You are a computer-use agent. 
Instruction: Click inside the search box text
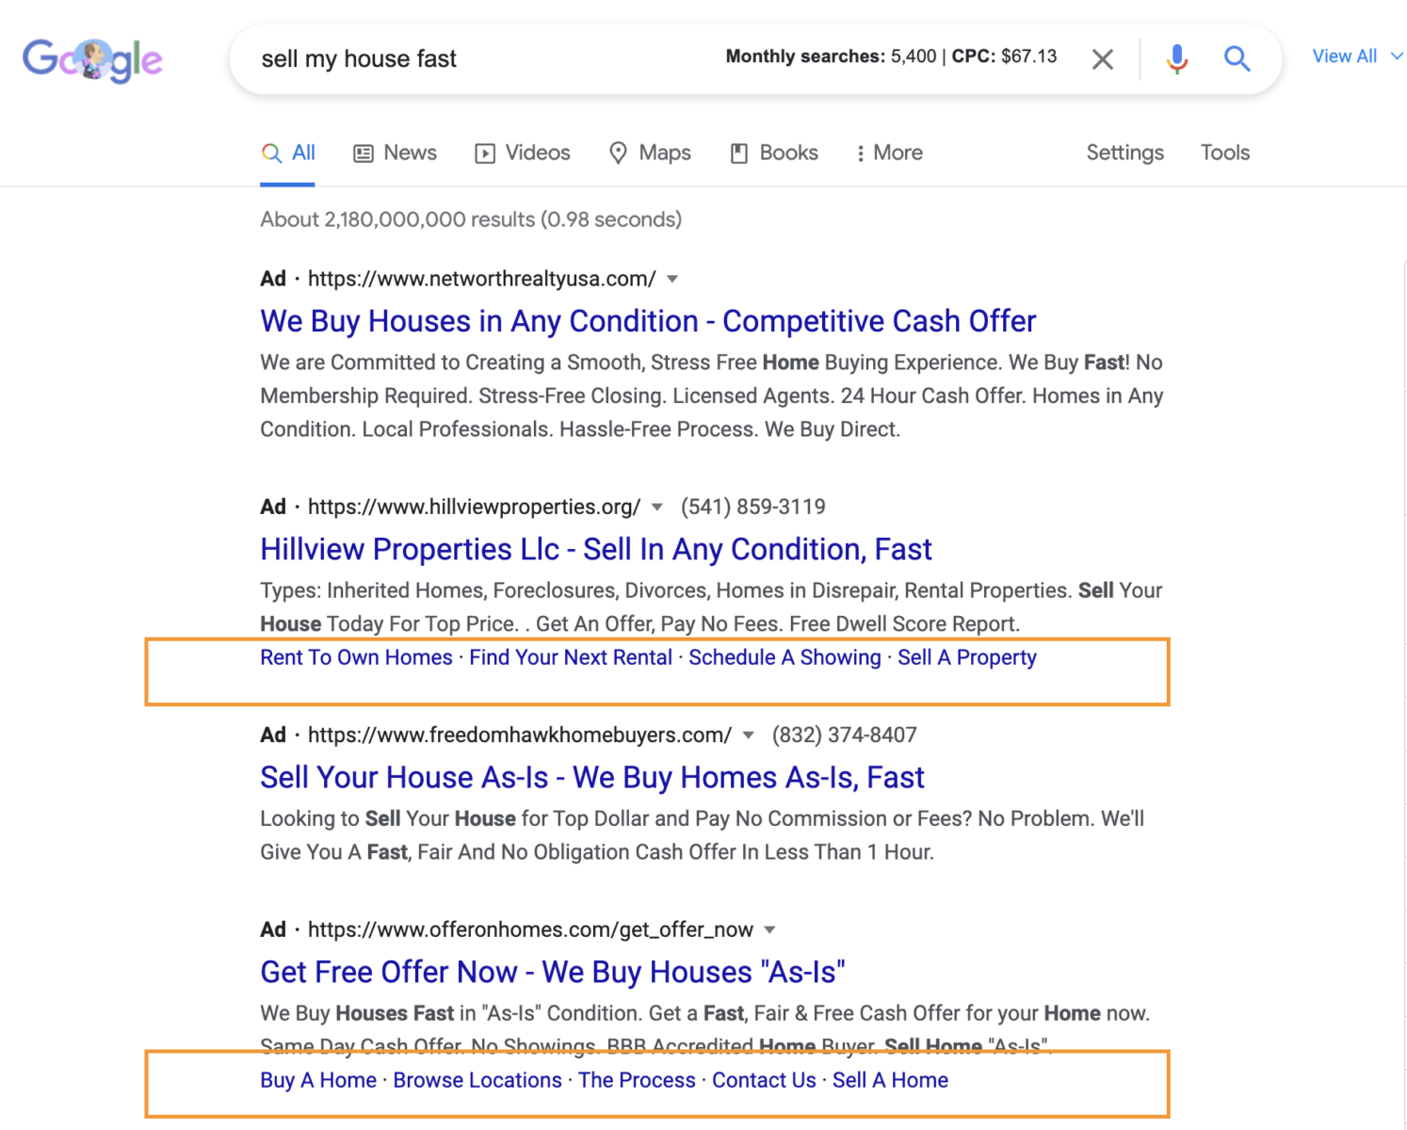point(359,59)
